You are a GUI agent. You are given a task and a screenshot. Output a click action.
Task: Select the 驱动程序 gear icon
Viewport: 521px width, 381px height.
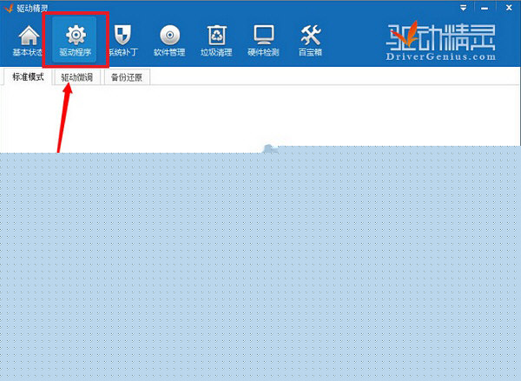coord(76,35)
